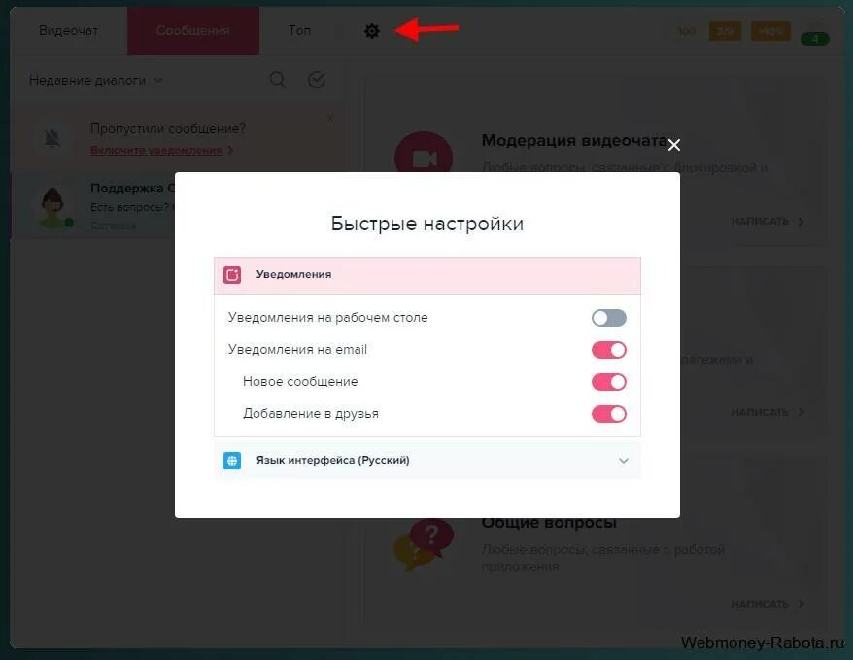This screenshot has height=660, width=853.
Task: Open Недавние диалоги dropdown
Action: (96, 81)
